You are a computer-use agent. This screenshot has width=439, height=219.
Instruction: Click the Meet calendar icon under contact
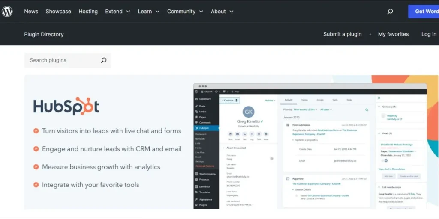coord(266,134)
